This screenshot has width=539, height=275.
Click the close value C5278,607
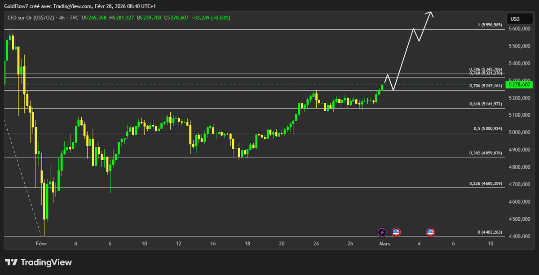(x=176, y=18)
